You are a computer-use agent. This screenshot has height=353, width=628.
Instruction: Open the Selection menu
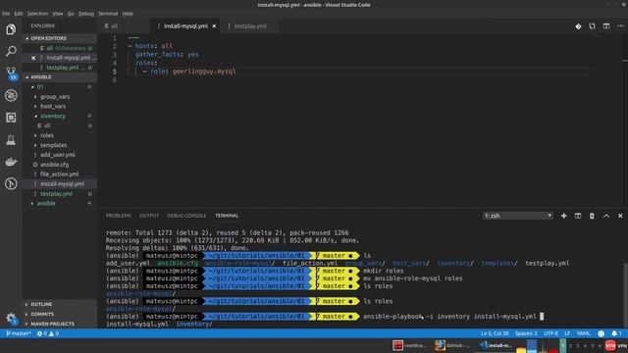pyautogui.click(x=37, y=14)
